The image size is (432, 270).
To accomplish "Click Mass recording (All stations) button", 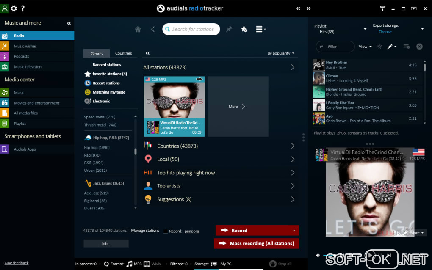I will [257, 243].
